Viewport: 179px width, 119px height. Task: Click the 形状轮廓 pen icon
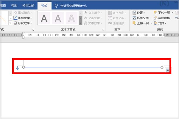pyautogui.click(x=15, y=18)
